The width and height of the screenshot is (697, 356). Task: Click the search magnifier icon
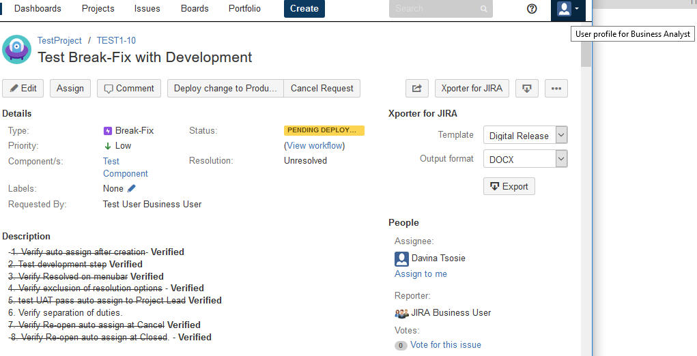(483, 9)
